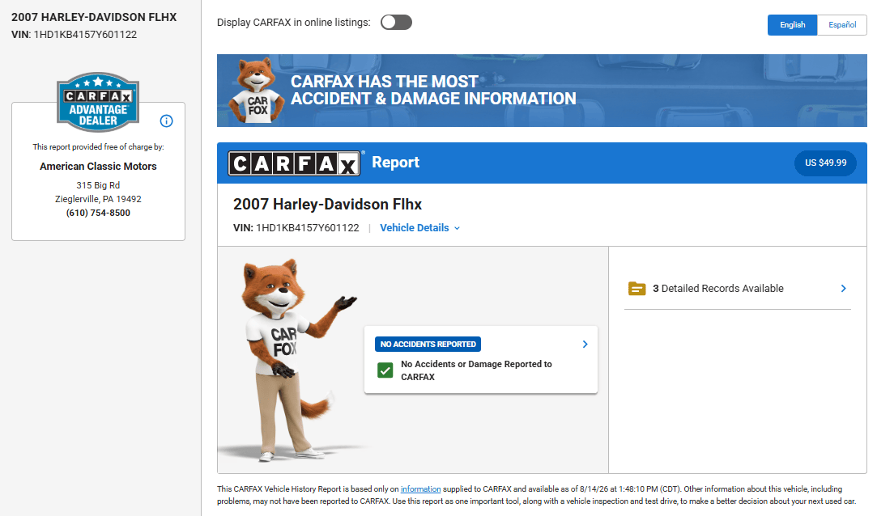Expand the Vehicle Details dropdown
Viewport: 877px width, 516px height.
tap(420, 228)
